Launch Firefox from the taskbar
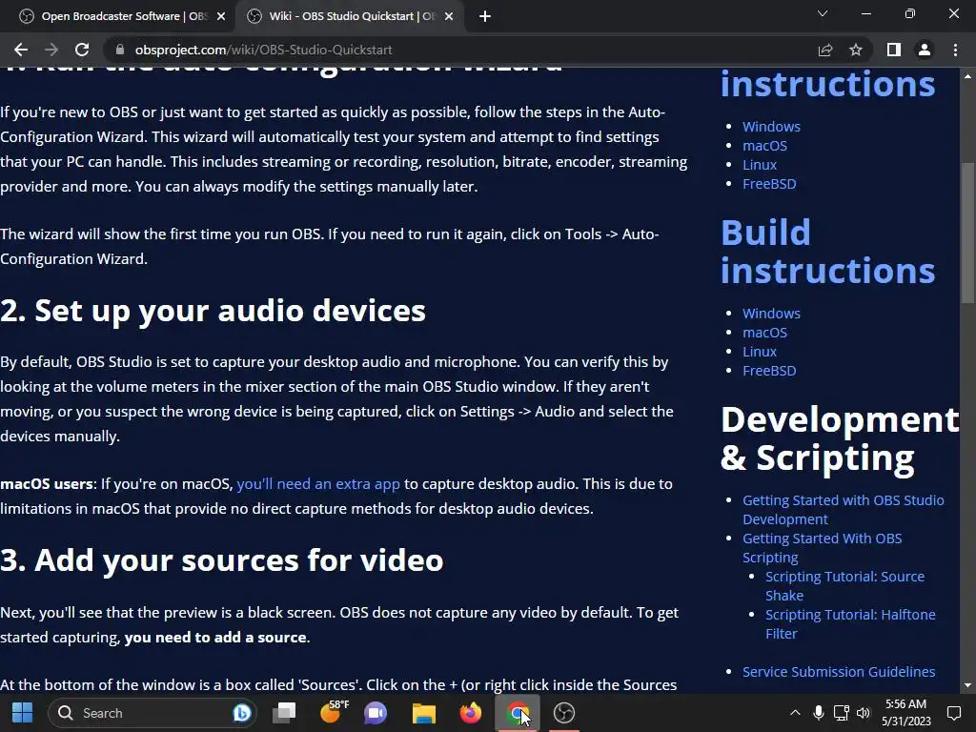976x732 pixels. point(471,713)
